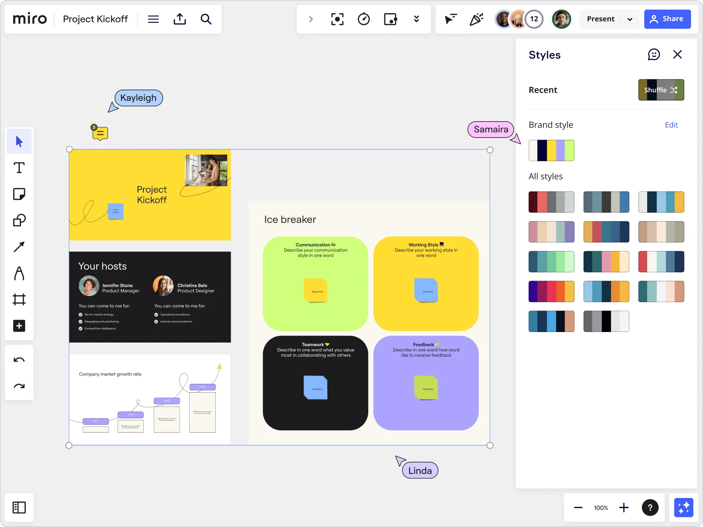
Task: Apply the teal-white-salmon style palette
Action: pyautogui.click(x=661, y=292)
